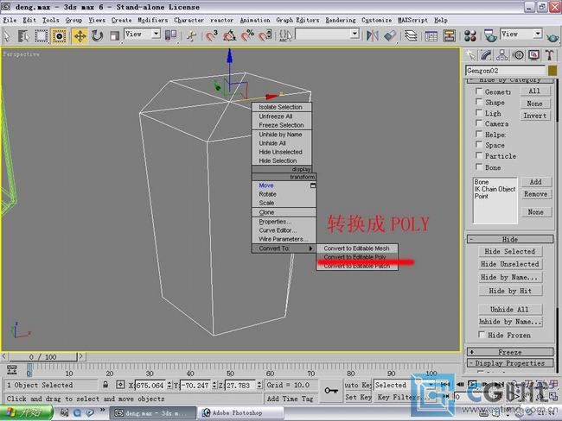Open the Rendering menu

point(341,20)
